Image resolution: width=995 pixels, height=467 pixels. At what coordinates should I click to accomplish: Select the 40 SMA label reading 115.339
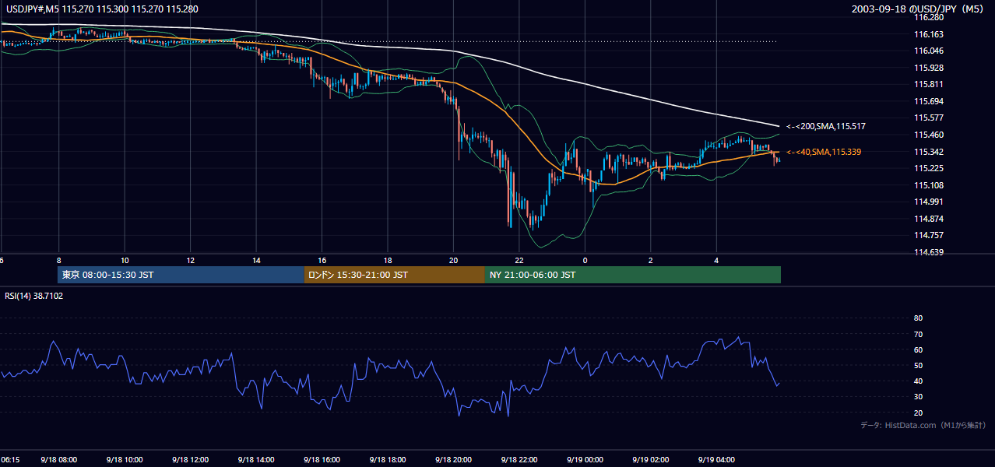[x=824, y=152]
